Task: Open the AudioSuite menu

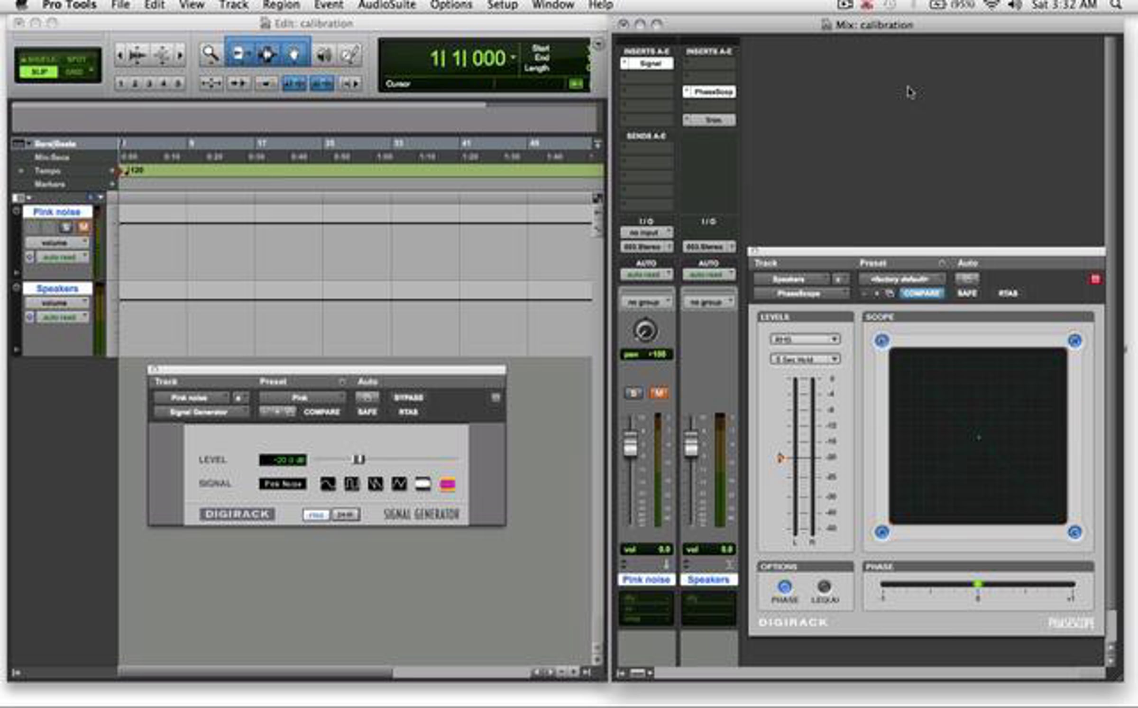Action: coord(387,5)
